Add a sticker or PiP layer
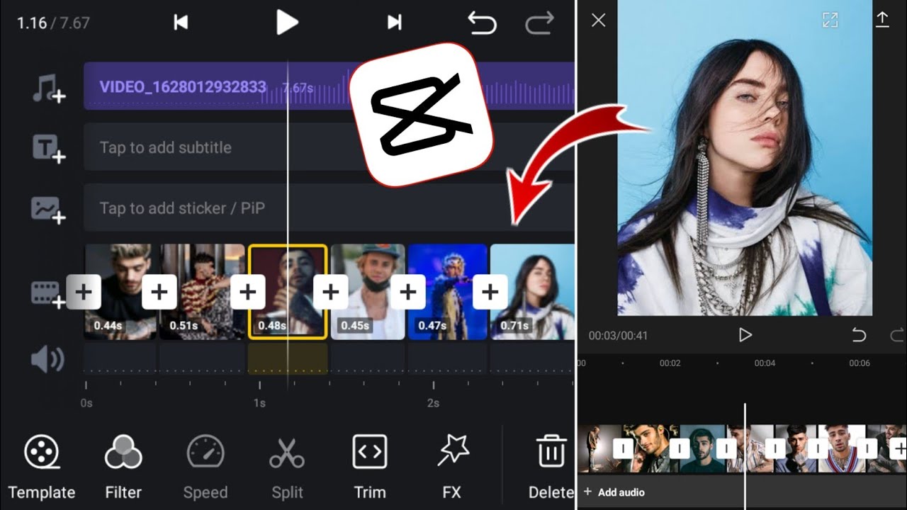Viewport: 907px width, 510px height. coord(48,209)
